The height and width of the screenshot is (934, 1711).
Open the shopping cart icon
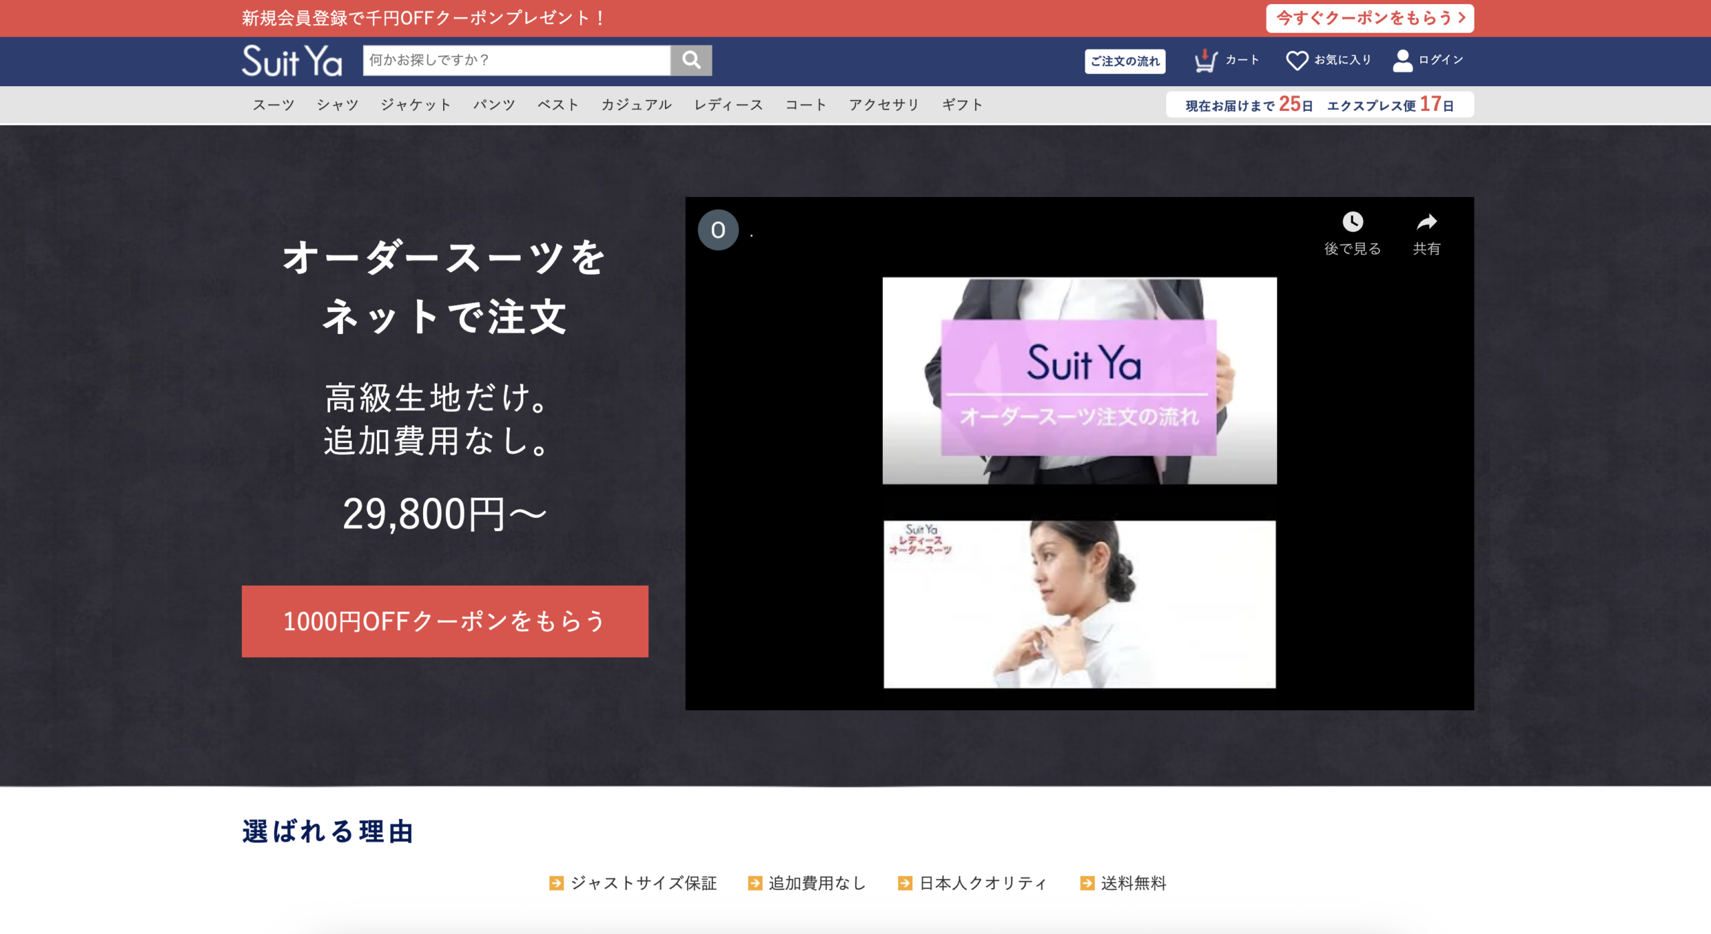point(1205,60)
